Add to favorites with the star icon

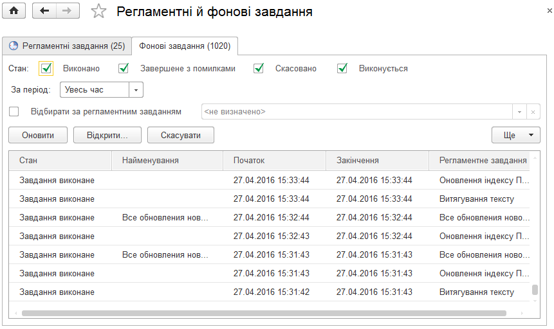click(x=98, y=11)
